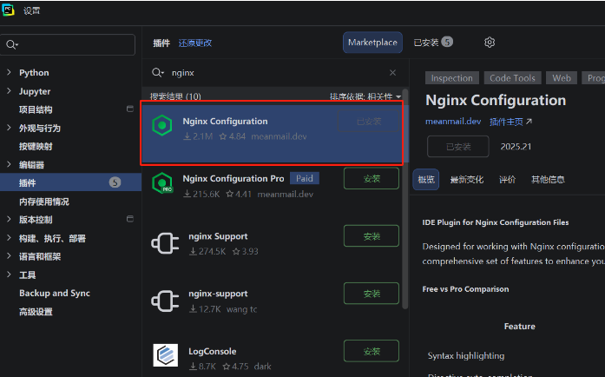The width and height of the screenshot is (605, 377).
Task: Click version text 2025.21
Action: [x=516, y=147]
